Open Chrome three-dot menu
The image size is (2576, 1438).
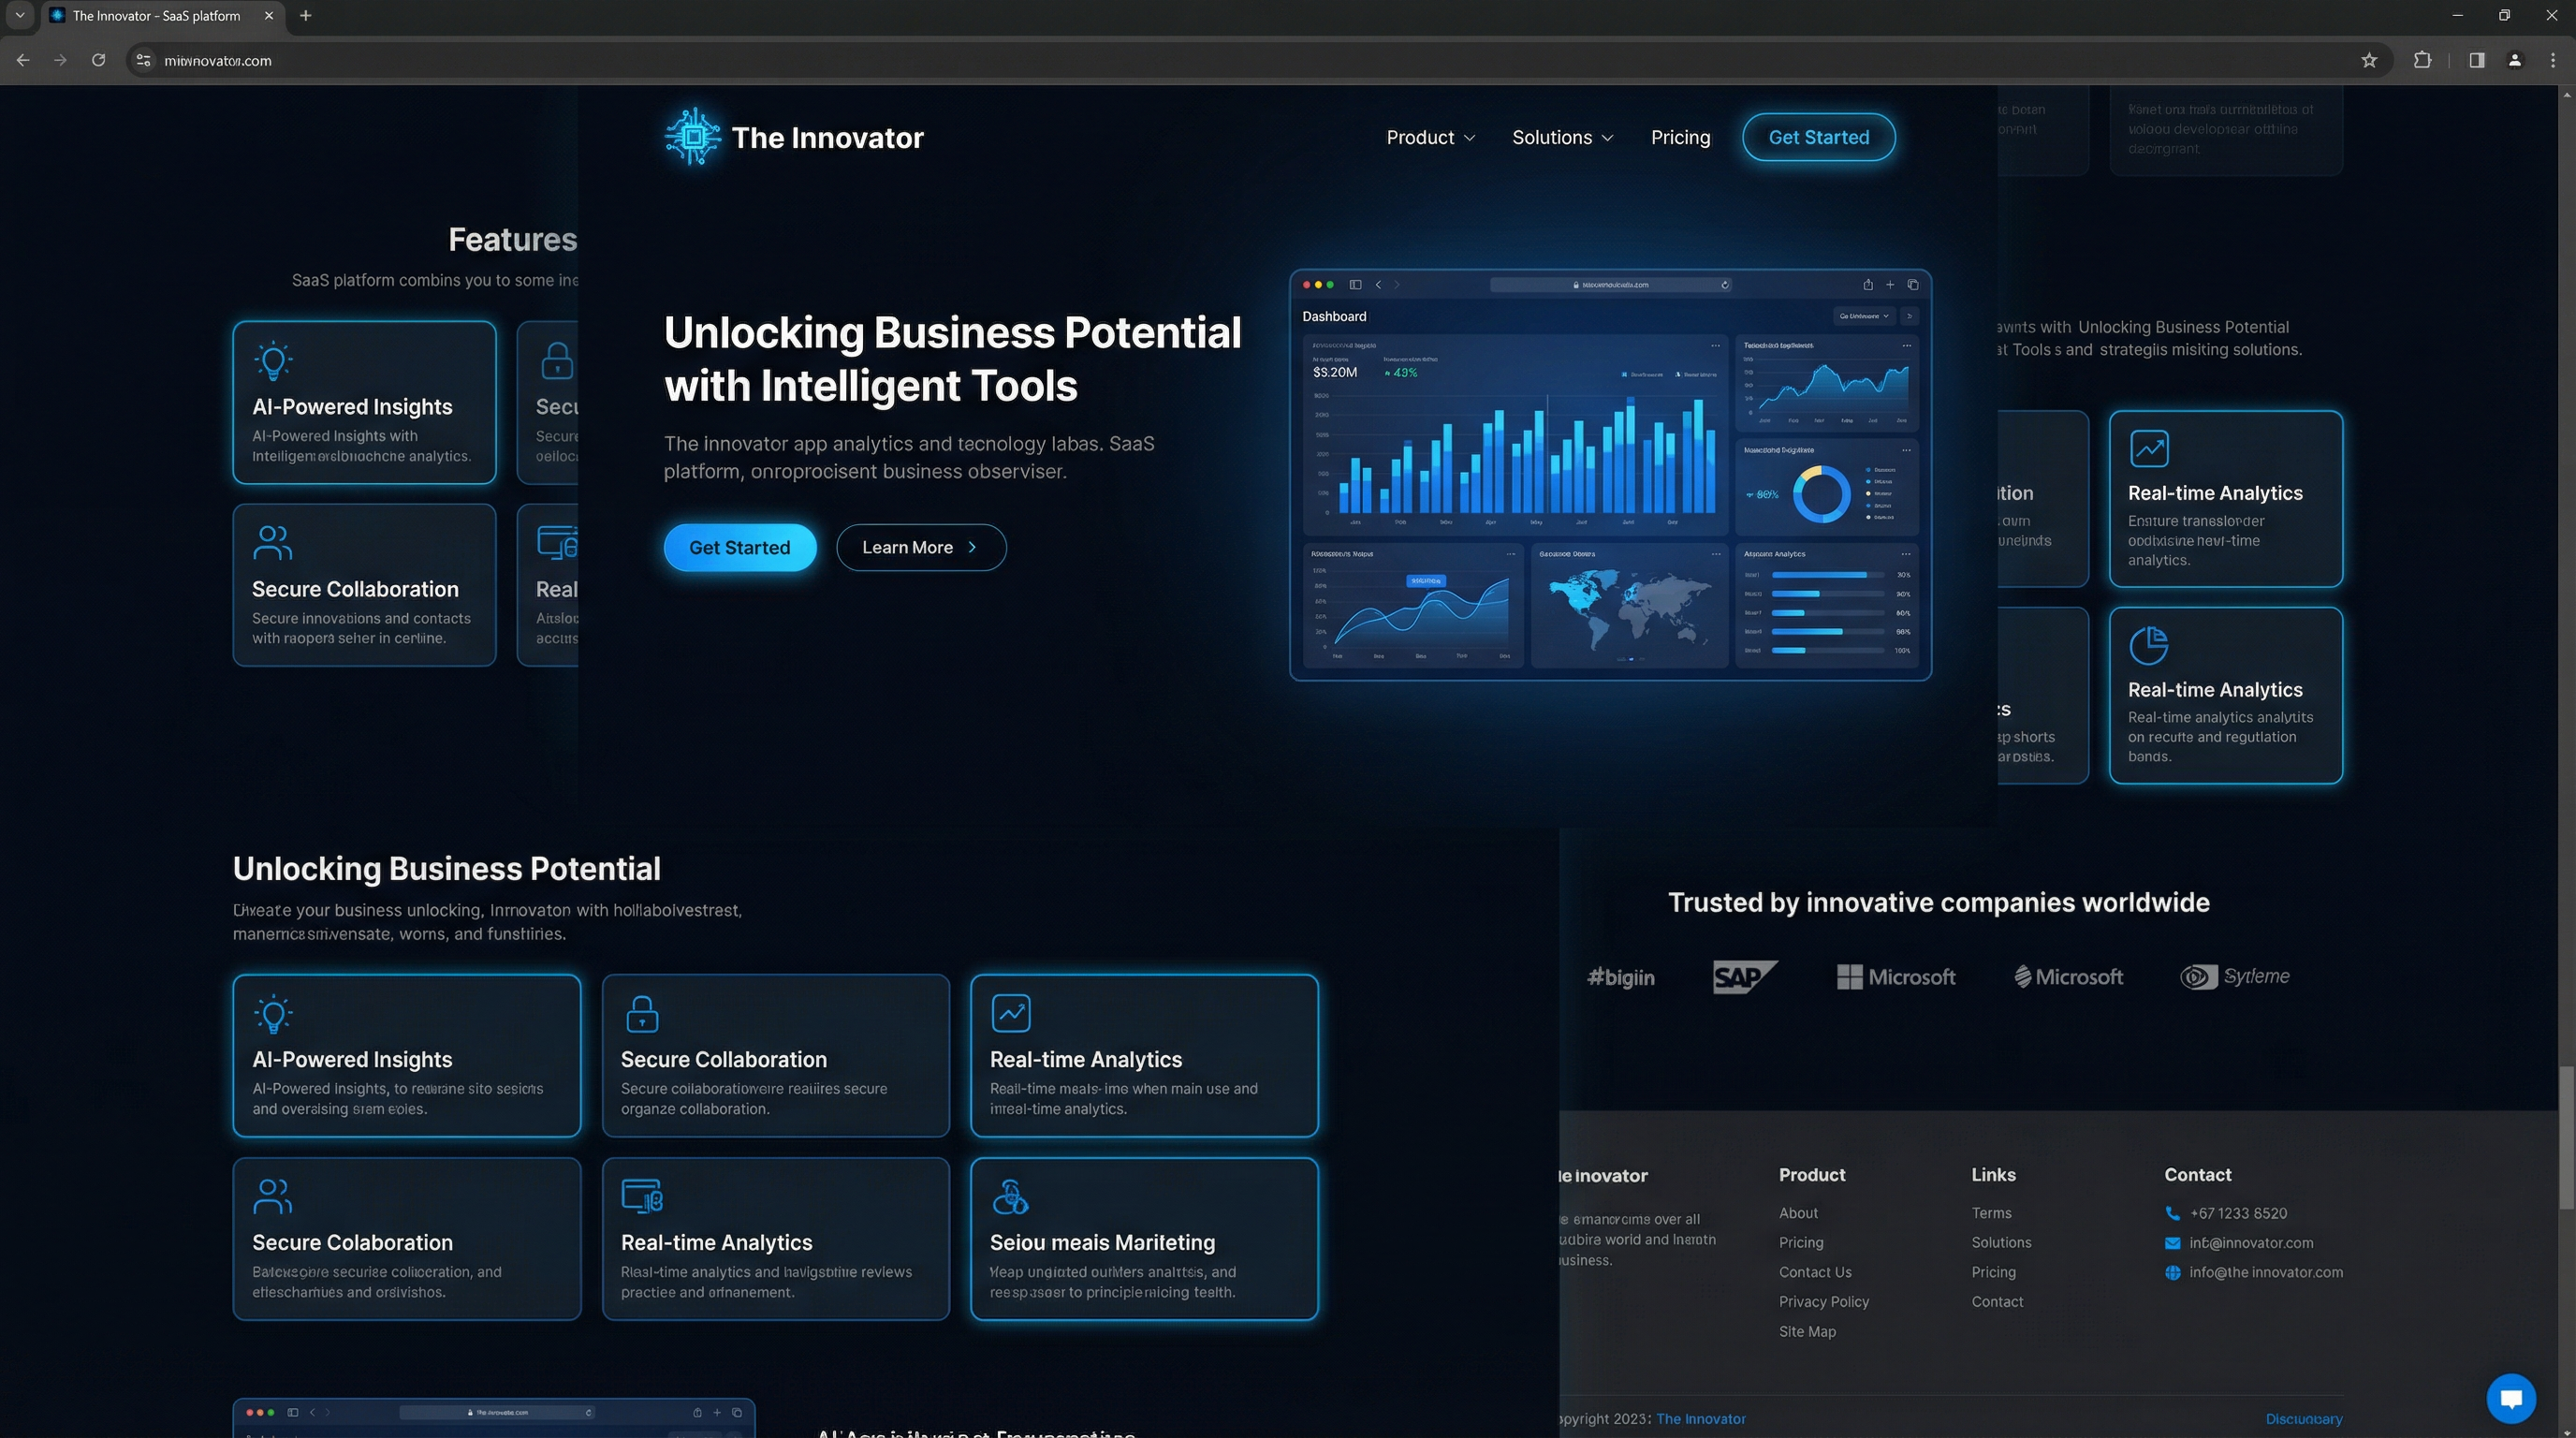pyautogui.click(x=2552, y=60)
